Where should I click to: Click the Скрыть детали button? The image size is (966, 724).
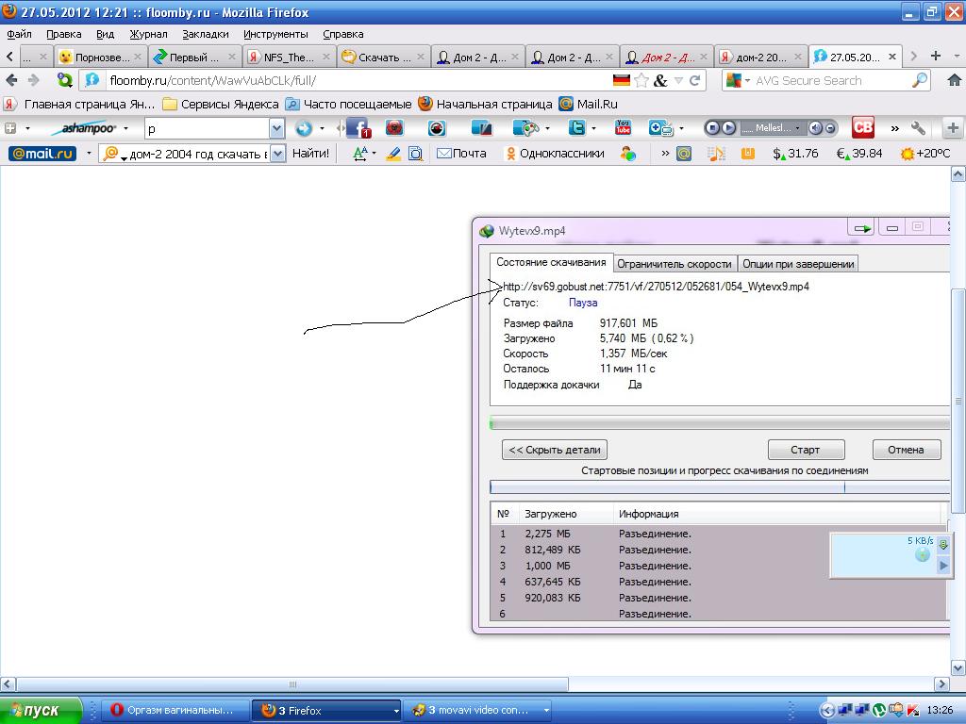click(x=555, y=450)
